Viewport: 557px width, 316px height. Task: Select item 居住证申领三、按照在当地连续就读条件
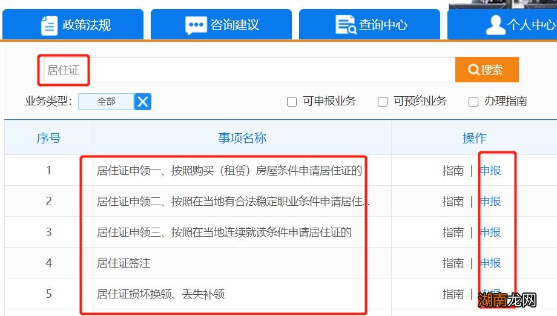click(x=224, y=232)
